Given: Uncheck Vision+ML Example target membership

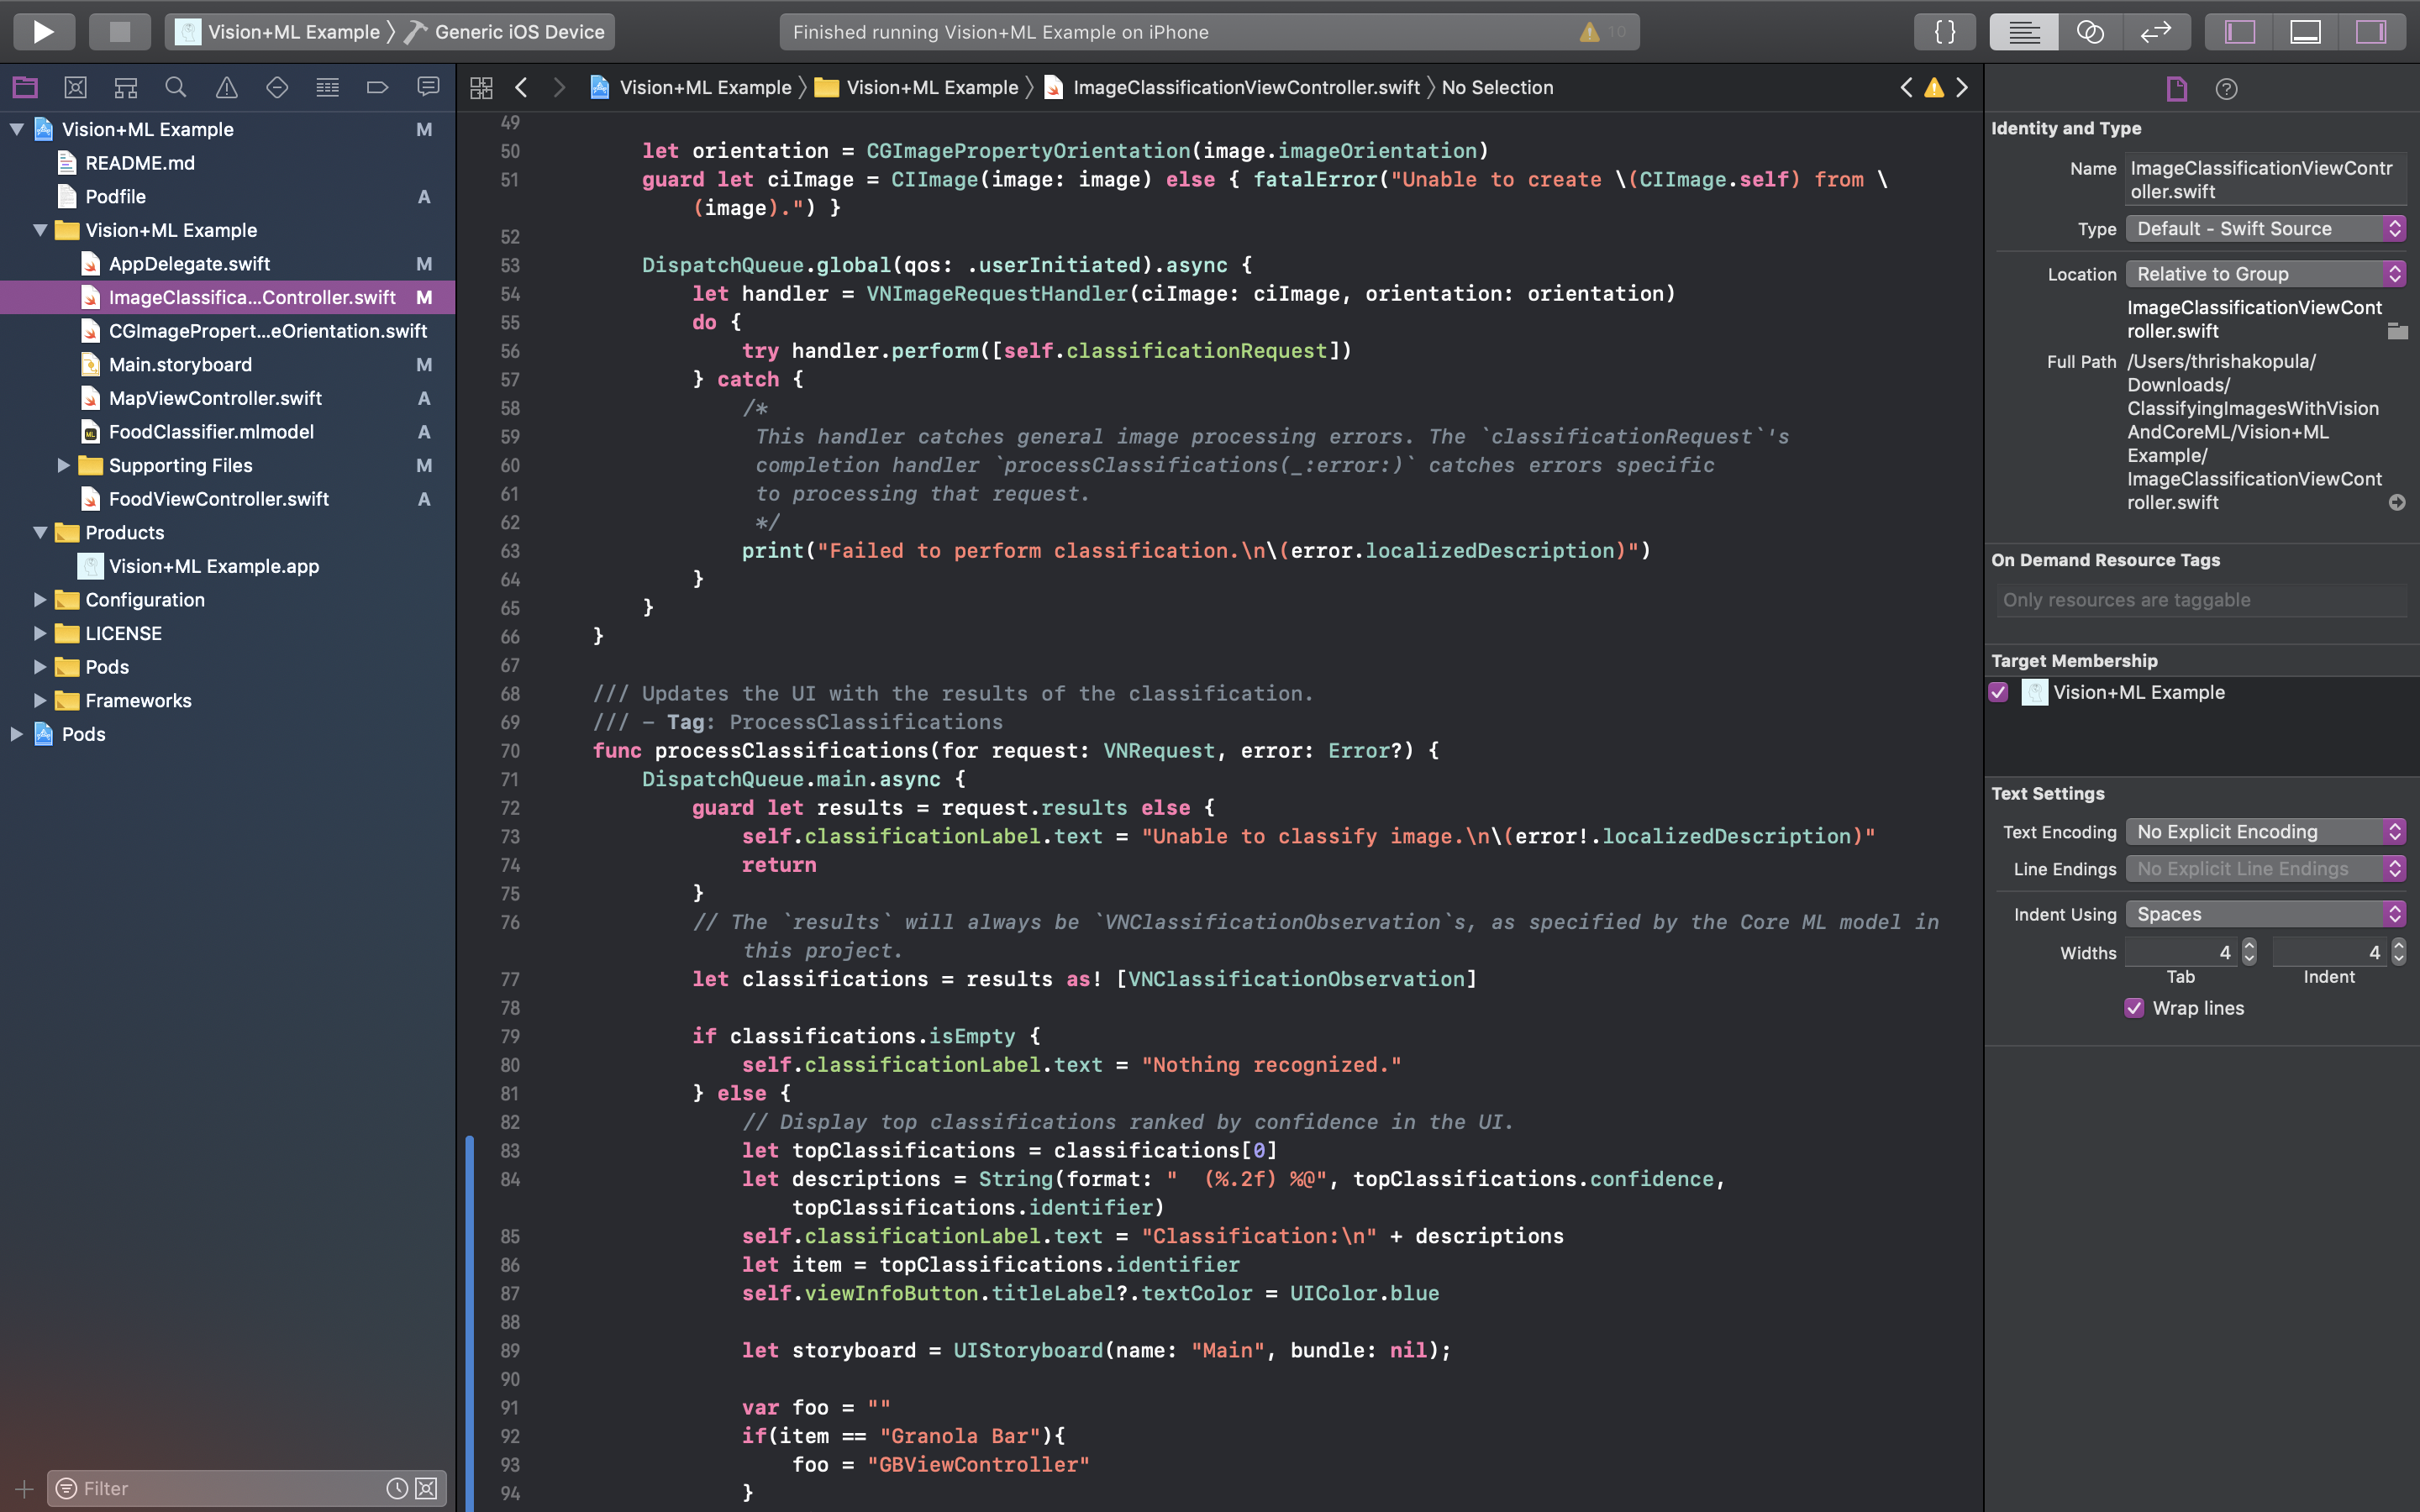Looking at the screenshot, I should [1999, 692].
